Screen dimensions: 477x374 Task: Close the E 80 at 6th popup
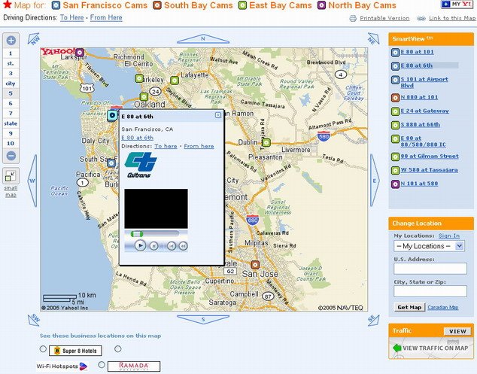point(218,115)
